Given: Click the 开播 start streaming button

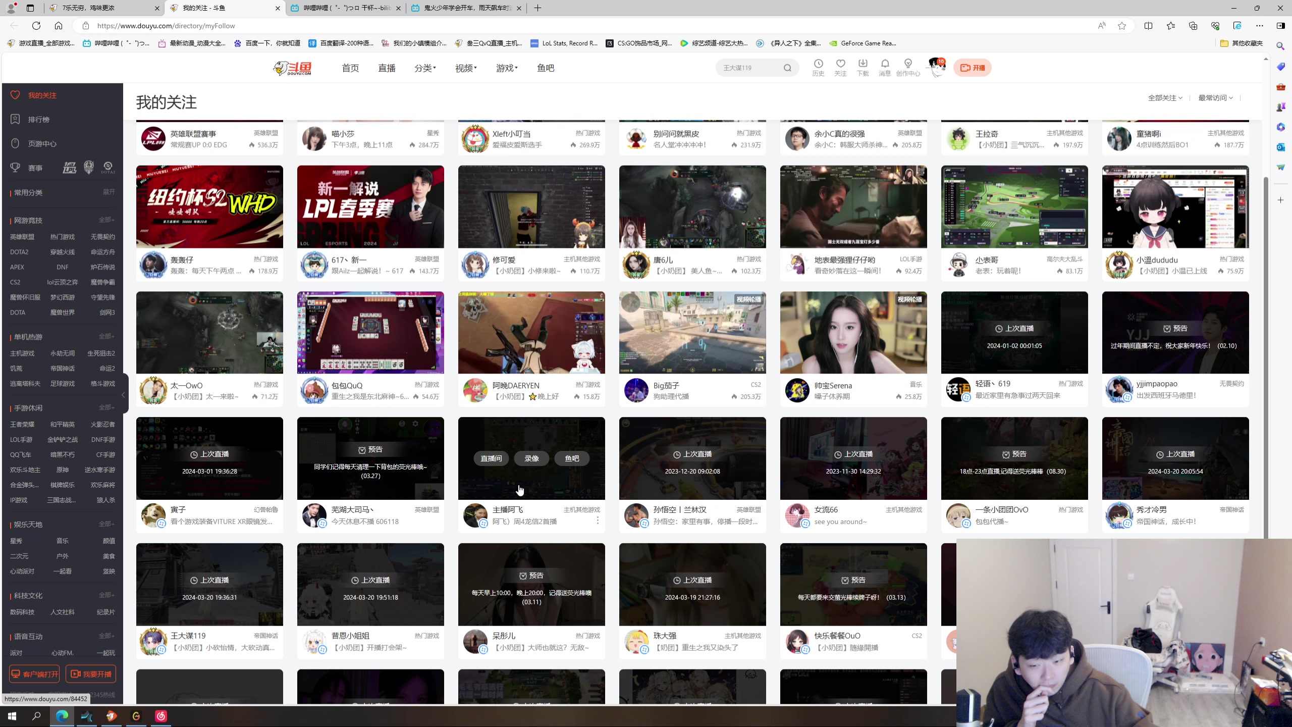Looking at the screenshot, I should pyautogui.click(x=972, y=68).
